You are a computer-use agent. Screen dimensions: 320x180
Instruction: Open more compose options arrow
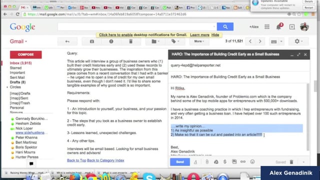pyautogui.click(x=303, y=162)
